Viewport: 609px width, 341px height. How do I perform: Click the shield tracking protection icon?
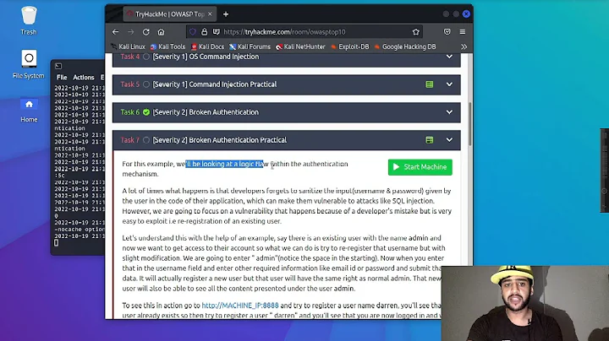click(193, 32)
